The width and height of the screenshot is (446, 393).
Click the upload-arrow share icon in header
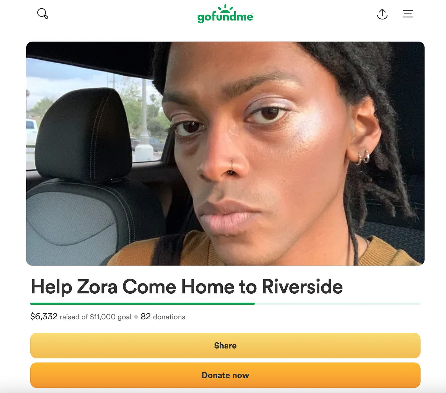[x=382, y=14]
